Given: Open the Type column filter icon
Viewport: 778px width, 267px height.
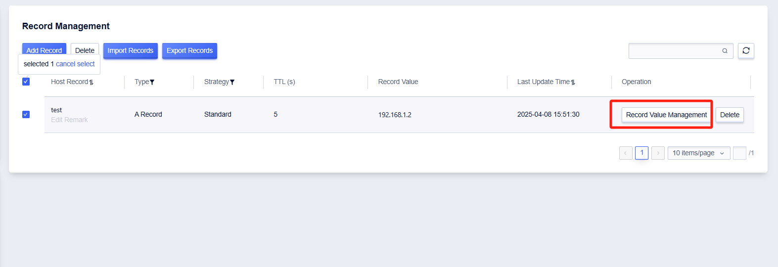Looking at the screenshot, I should tap(152, 82).
